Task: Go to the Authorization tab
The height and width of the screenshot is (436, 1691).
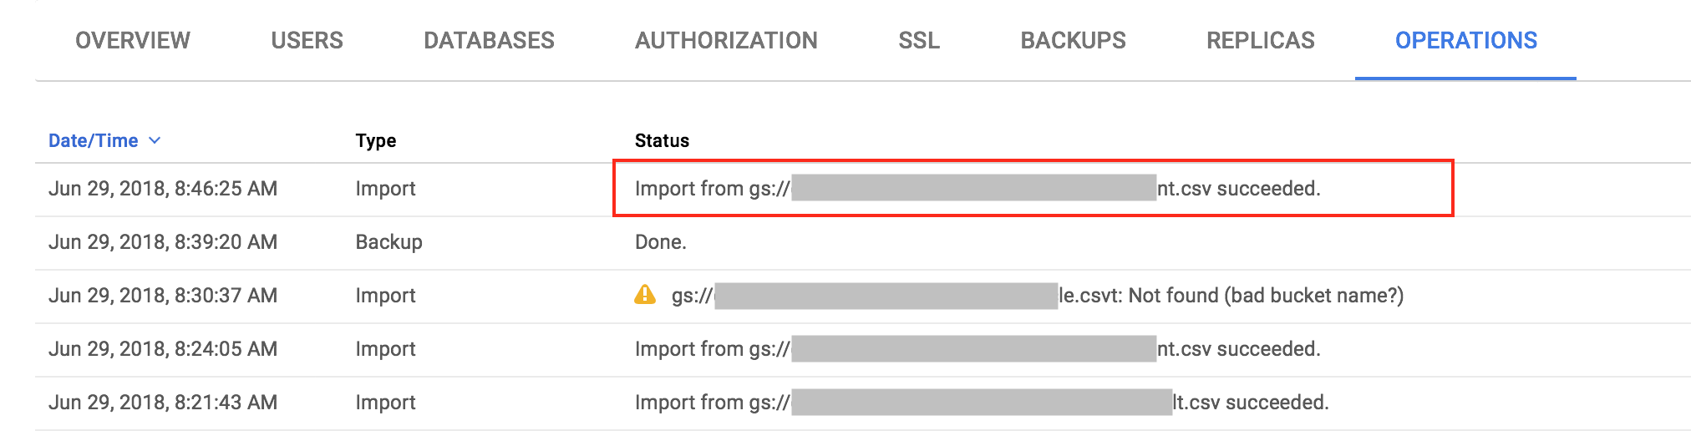Action: click(726, 40)
